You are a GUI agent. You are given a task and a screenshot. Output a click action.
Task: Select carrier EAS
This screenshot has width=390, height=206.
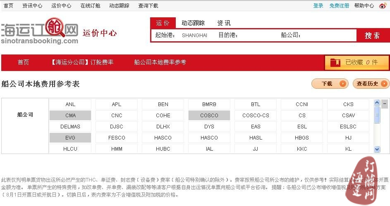pyautogui.click(x=256, y=127)
